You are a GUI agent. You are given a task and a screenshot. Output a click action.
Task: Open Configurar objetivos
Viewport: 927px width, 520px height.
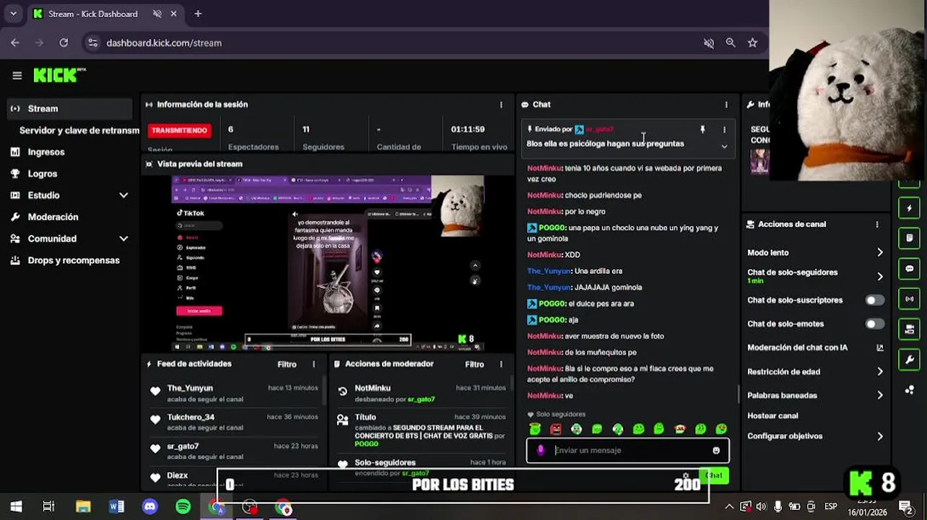click(816, 435)
